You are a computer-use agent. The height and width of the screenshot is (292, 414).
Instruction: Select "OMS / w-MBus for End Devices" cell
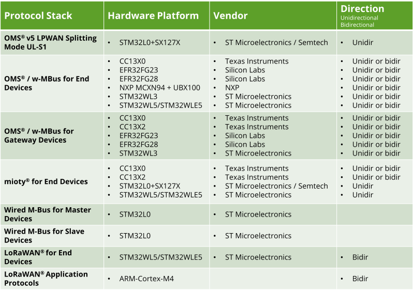click(52, 83)
